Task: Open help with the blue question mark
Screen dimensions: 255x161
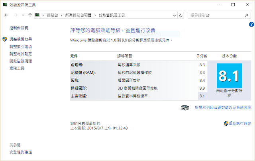Action: (x=251, y=25)
